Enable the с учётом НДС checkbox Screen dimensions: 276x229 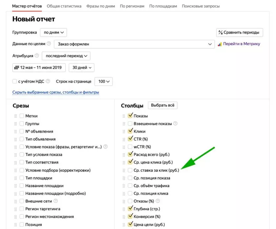(x=15, y=81)
